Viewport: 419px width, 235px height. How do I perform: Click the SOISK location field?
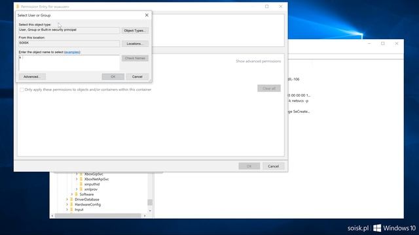(69, 44)
